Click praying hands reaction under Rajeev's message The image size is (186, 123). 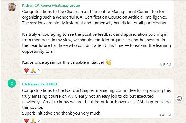pos(33,121)
